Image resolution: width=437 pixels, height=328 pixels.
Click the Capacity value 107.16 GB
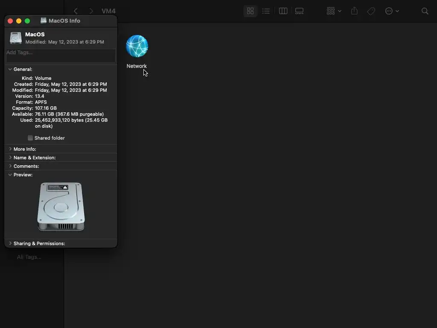[x=46, y=108]
